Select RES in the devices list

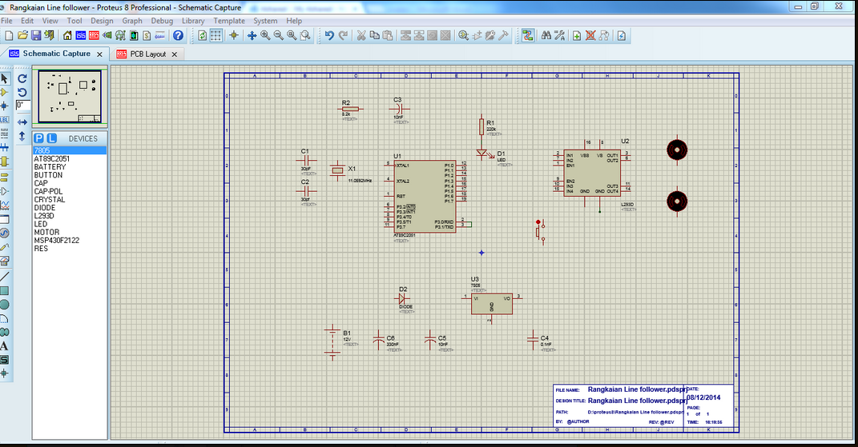pos(70,249)
